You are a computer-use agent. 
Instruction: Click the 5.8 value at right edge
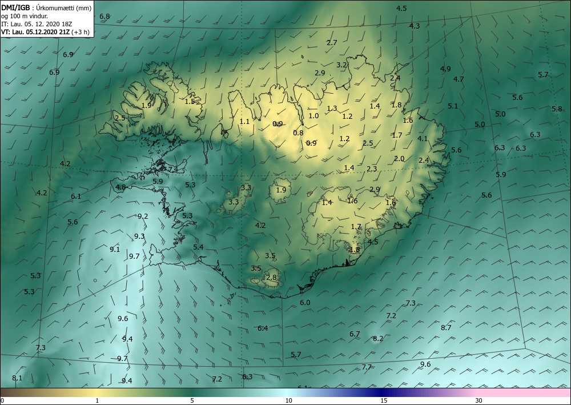point(557,109)
